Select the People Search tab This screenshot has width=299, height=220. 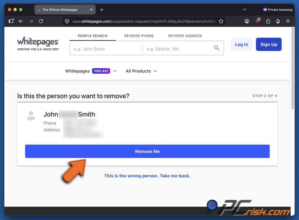[x=93, y=36]
